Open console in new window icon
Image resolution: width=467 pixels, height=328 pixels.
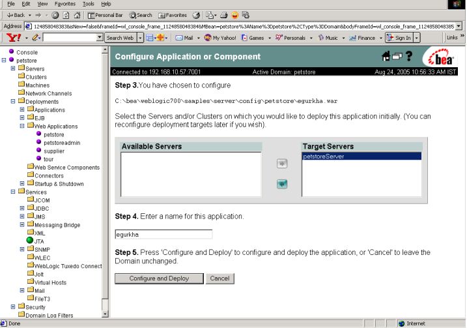(x=397, y=56)
